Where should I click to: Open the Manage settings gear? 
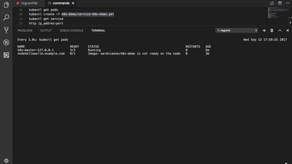click(x=6, y=161)
